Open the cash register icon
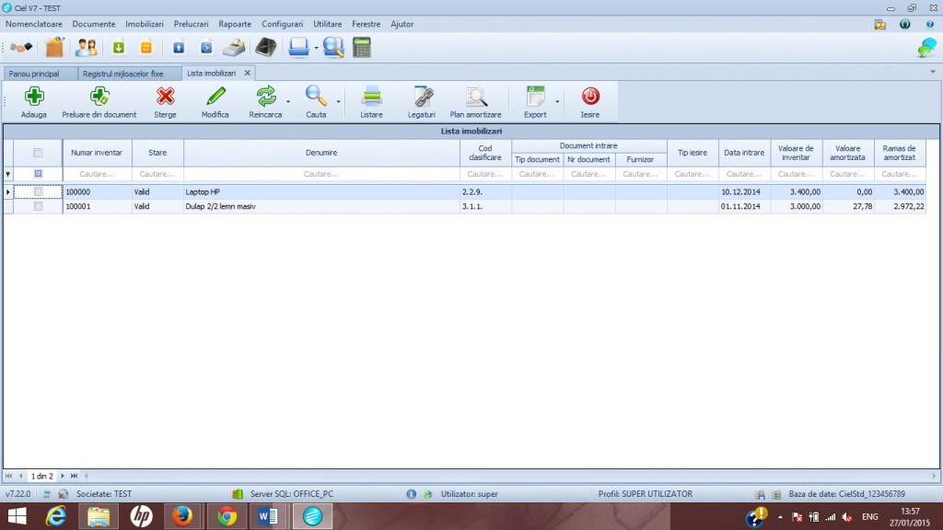943x530 pixels. point(235,48)
